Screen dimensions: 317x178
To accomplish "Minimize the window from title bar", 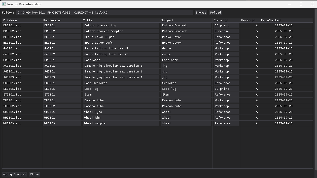I will tap(289, 4).
